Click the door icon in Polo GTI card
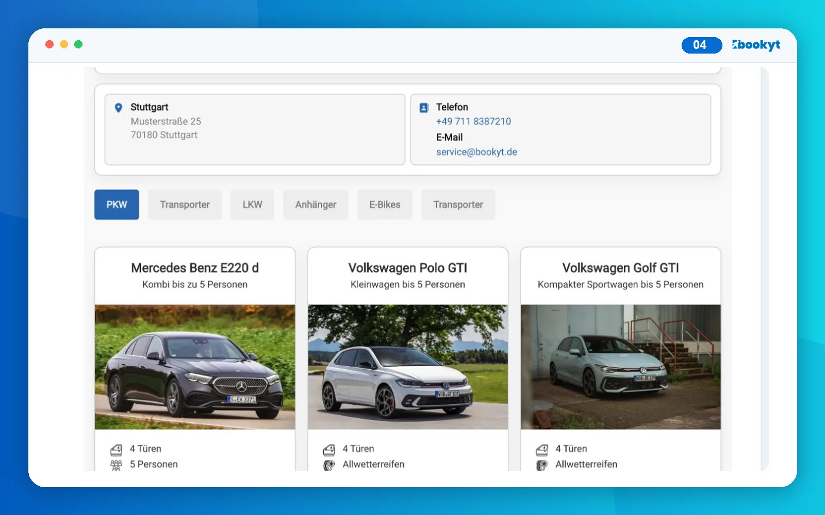This screenshot has height=515, width=825. tap(329, 450)
